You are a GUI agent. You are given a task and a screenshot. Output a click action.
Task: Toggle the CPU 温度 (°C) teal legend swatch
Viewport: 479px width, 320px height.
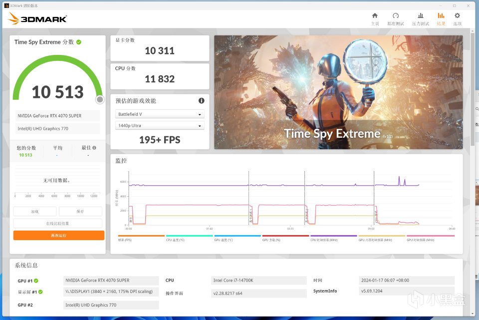point(190,236)
